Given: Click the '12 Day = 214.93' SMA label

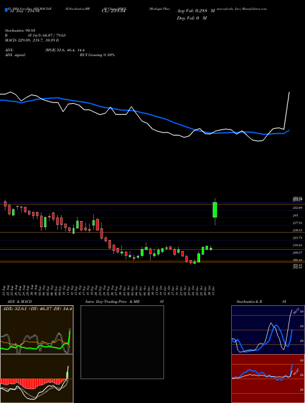Looking at the screenshot, I should click(x=24, y=11).
